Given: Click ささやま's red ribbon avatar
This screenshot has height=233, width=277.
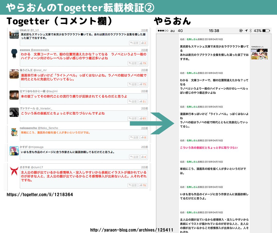Looking at the screenshot, I should click(14, 171).
